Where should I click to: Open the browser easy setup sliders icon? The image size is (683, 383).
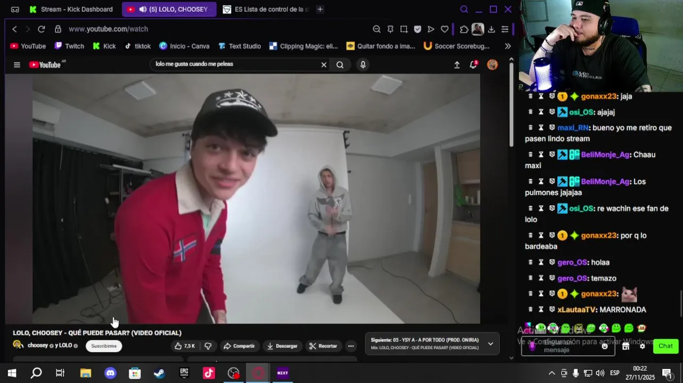[x=505, y=29]
